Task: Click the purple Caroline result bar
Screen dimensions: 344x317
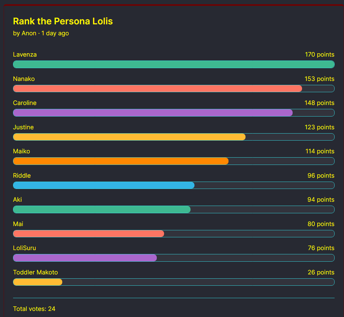Action: tap(153, 113)
